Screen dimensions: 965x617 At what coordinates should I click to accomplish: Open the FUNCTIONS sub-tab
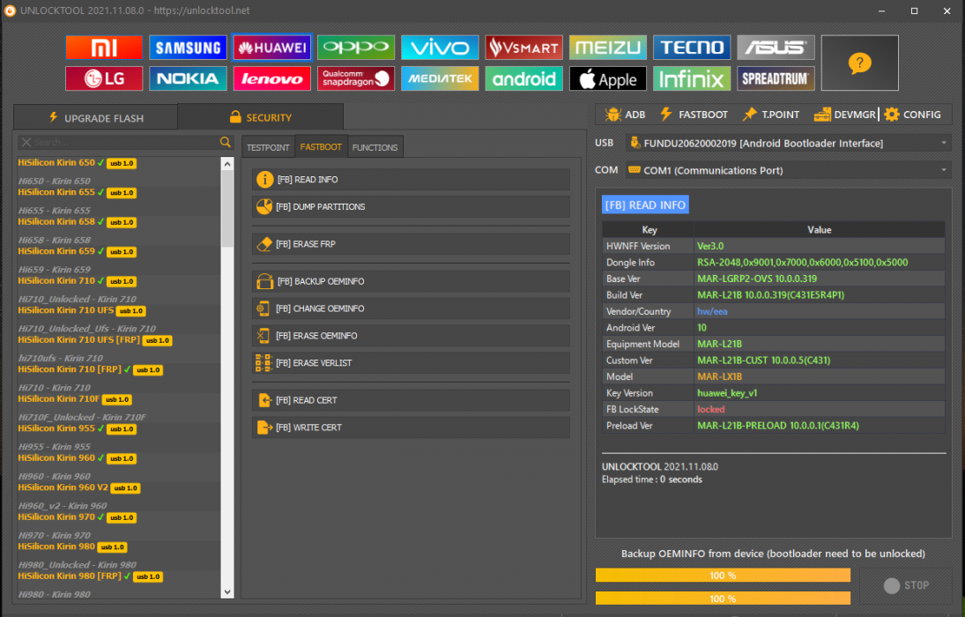click(375, 148)
